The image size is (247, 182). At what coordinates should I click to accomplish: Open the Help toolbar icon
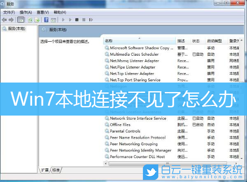tap(46, 20)
